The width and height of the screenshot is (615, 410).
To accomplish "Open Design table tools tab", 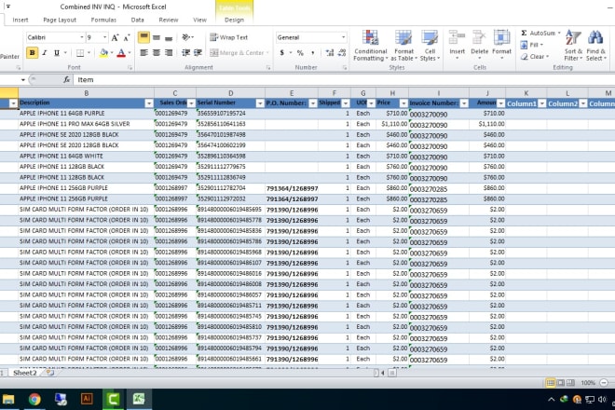I will tap(234, 20).
